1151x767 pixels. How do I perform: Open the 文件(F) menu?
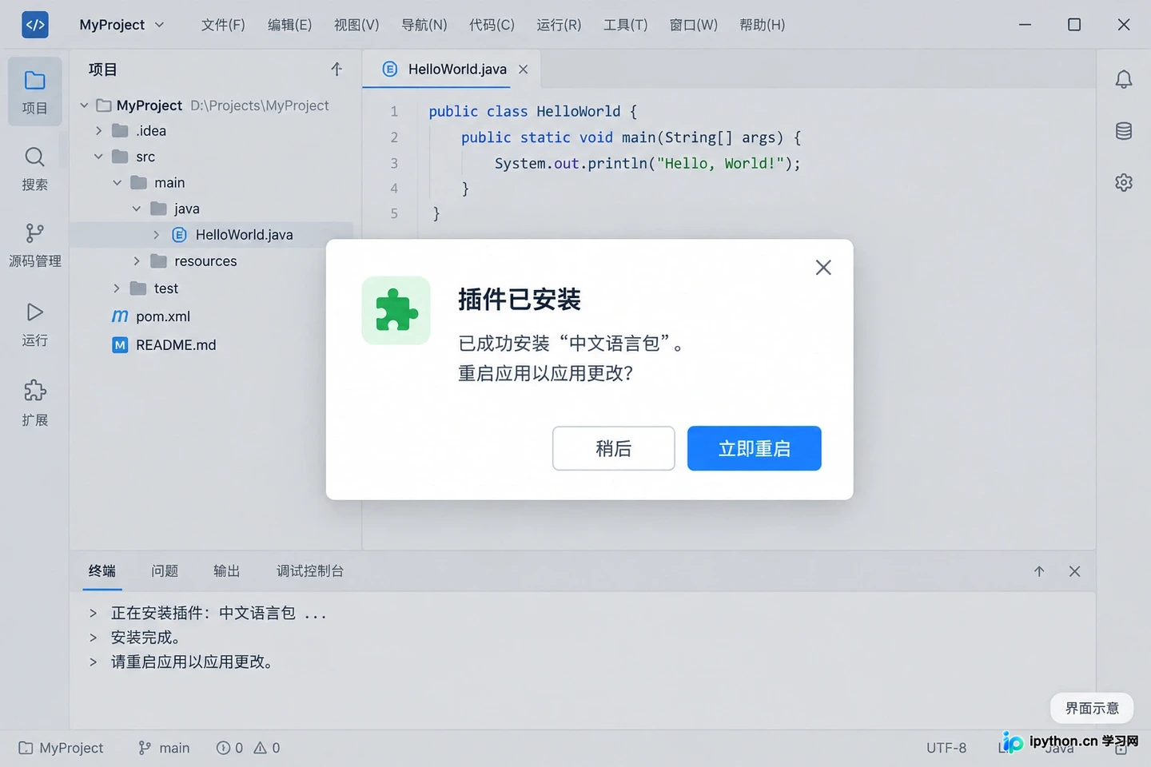point(223,25)
